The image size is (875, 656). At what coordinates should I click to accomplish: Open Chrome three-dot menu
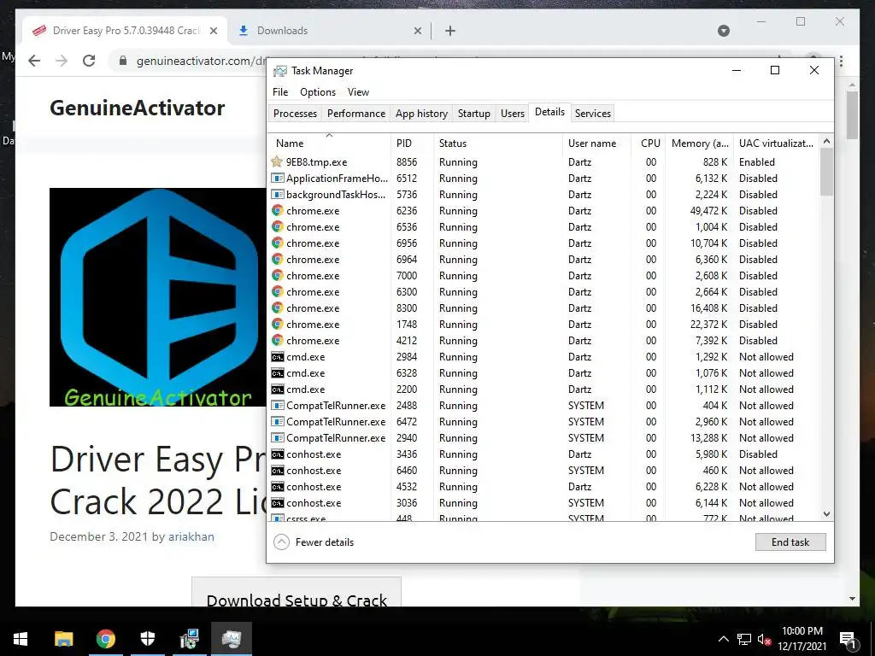click(841, 61)
